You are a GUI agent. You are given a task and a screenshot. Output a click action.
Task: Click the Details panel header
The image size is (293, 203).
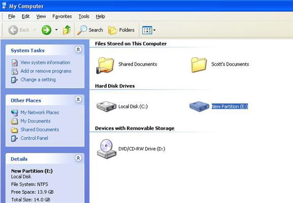tap(45, 159)
